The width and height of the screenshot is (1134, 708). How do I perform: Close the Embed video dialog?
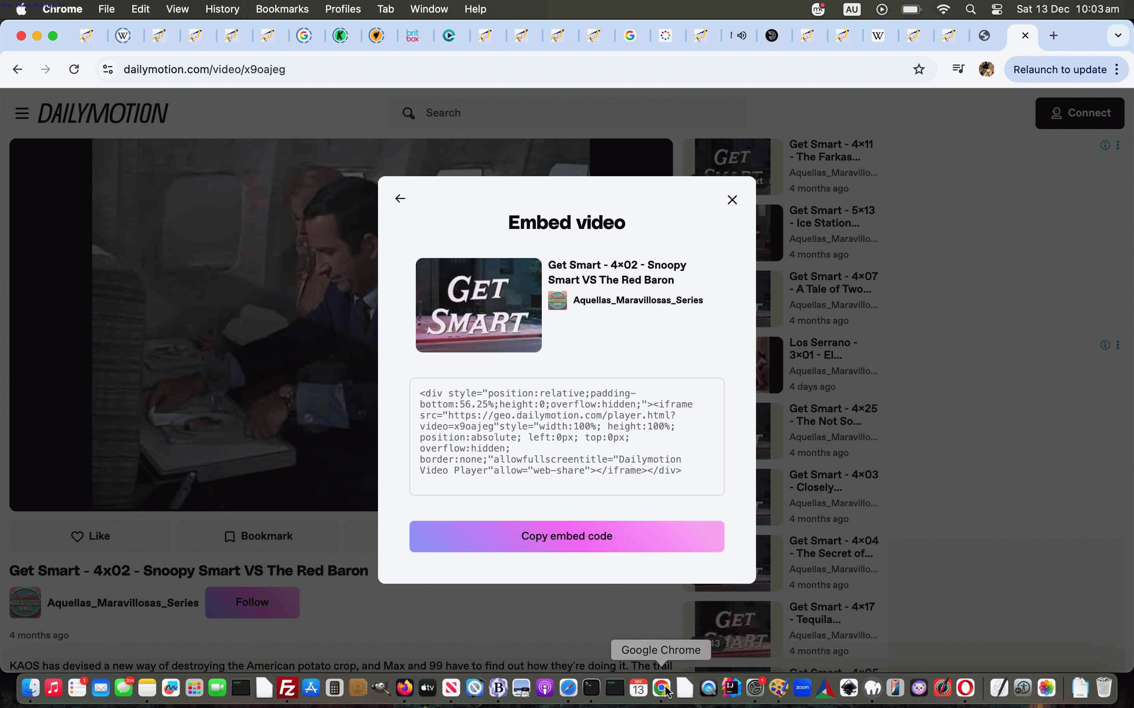point(732,200)
